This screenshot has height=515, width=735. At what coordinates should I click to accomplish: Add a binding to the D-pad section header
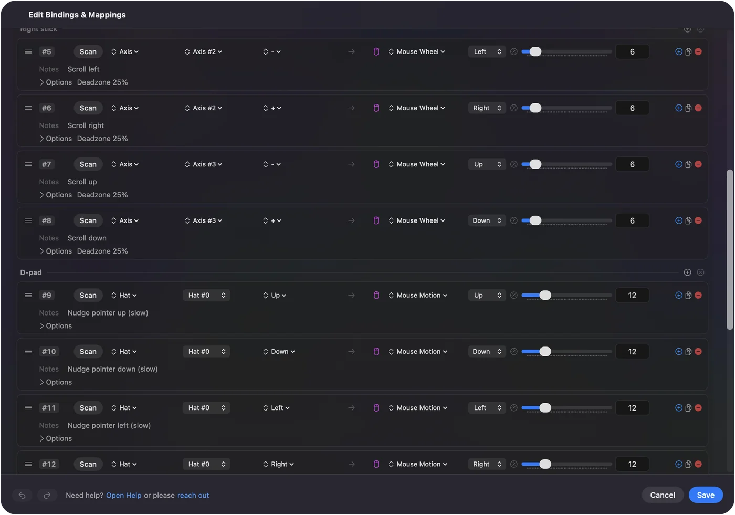688,272
